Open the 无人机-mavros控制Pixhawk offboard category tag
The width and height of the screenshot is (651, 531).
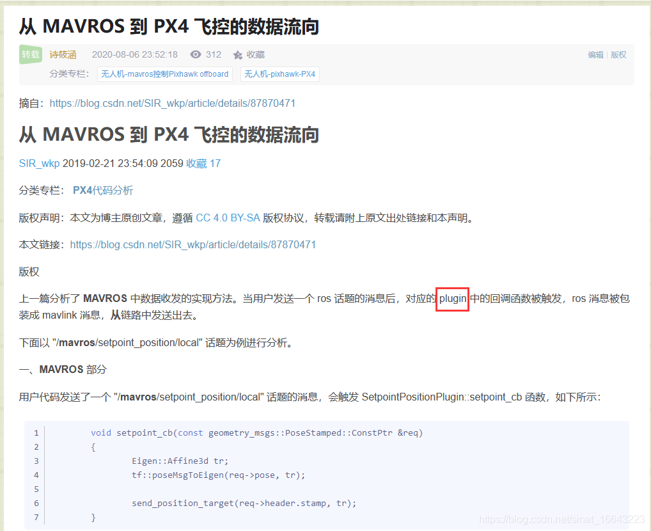164,74
